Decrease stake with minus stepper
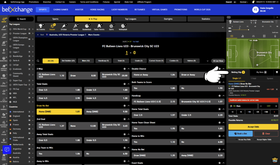This screenshot has height=165, width=280. pyautogui.click(x=261, y=106)
